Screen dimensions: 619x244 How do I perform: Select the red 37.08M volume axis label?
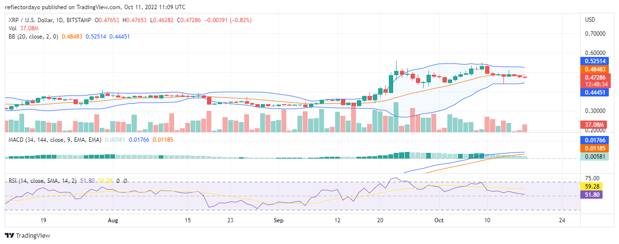[x=595, y=125]
